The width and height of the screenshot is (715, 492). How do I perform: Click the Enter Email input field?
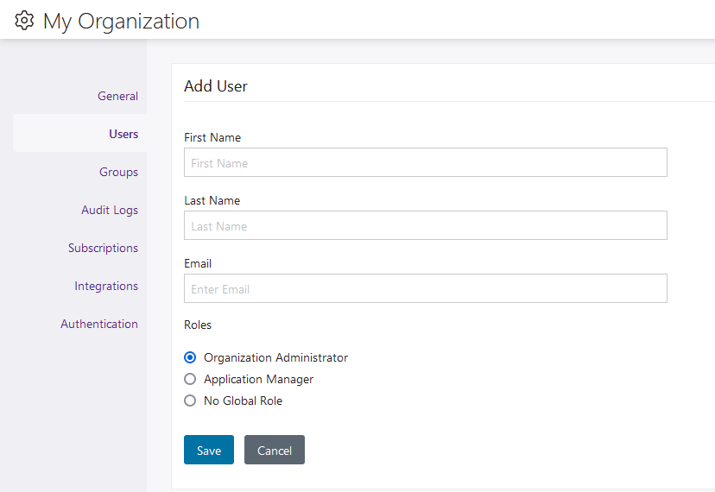[425, 288]
